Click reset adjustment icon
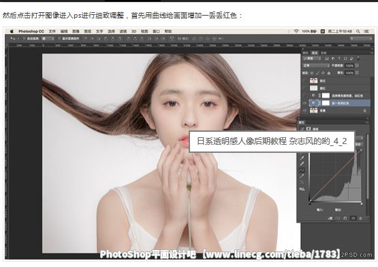378x267 pixels. click(345, 218)
